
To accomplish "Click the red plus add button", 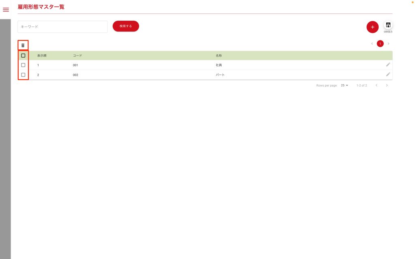I will [372, 27].
